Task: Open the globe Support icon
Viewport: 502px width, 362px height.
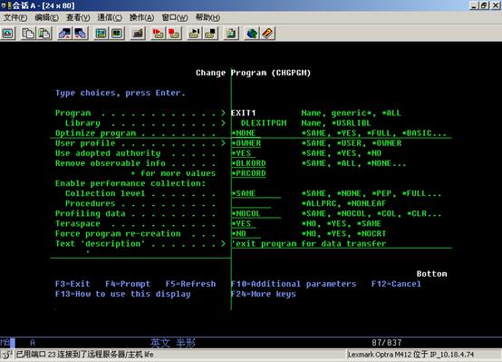Action: (252, 34)
